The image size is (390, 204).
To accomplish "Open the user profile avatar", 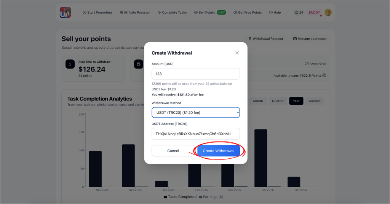I will (328, 13).
